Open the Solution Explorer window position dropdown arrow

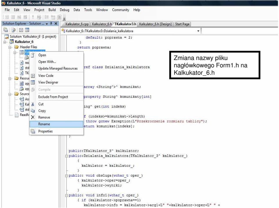point(47,24)
